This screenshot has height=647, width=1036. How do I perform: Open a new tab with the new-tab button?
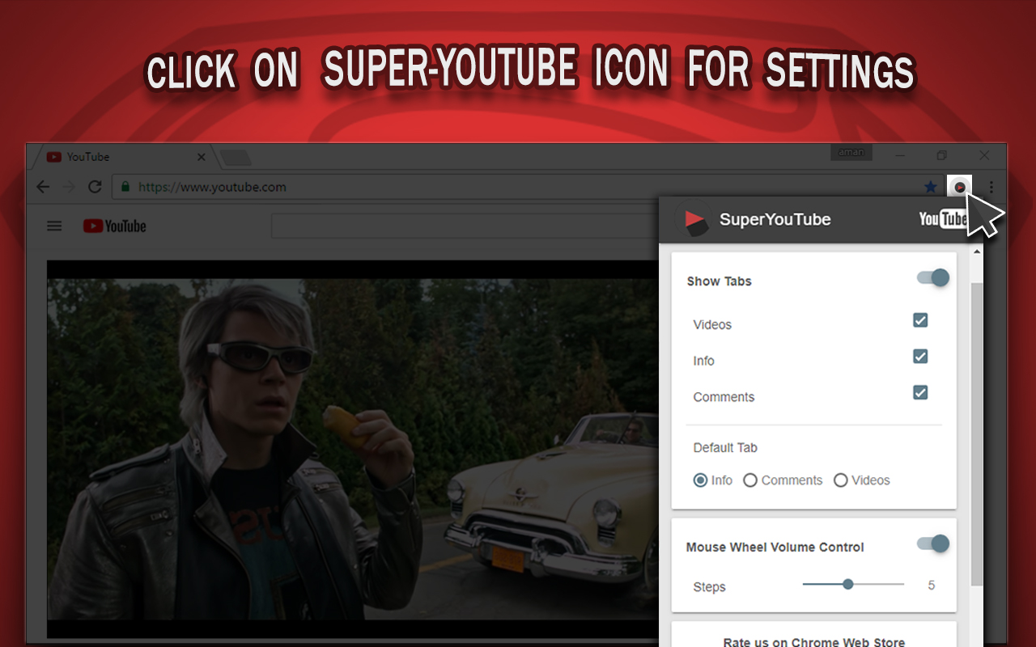(x=236, y=157)
